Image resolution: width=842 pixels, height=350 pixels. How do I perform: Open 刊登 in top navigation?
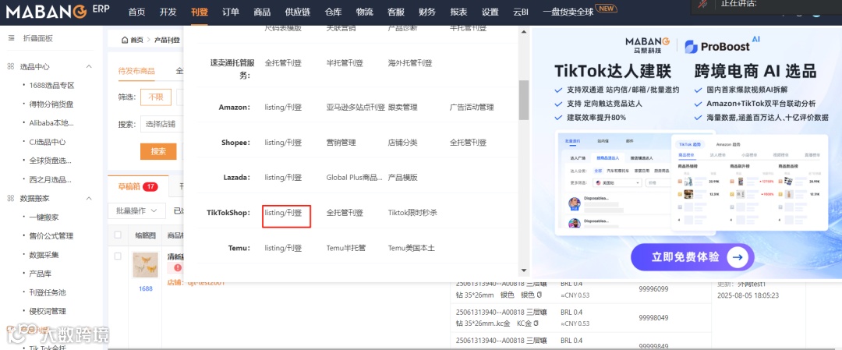click(x=200, y=12)
